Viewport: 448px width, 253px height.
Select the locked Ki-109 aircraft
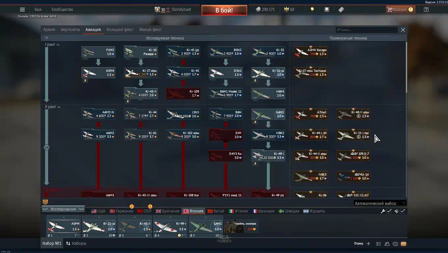pos(183,94)
